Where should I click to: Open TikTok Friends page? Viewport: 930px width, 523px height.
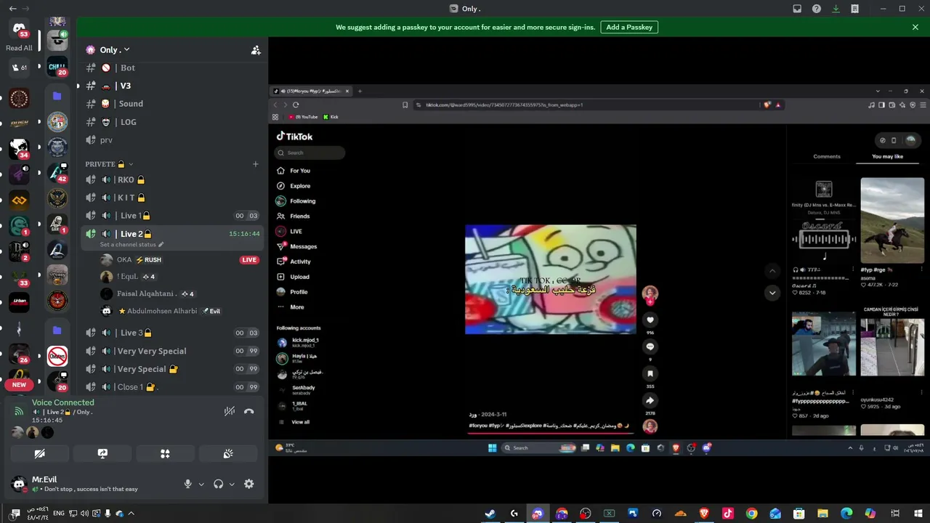pyautogui.click(x=294, y=216)
